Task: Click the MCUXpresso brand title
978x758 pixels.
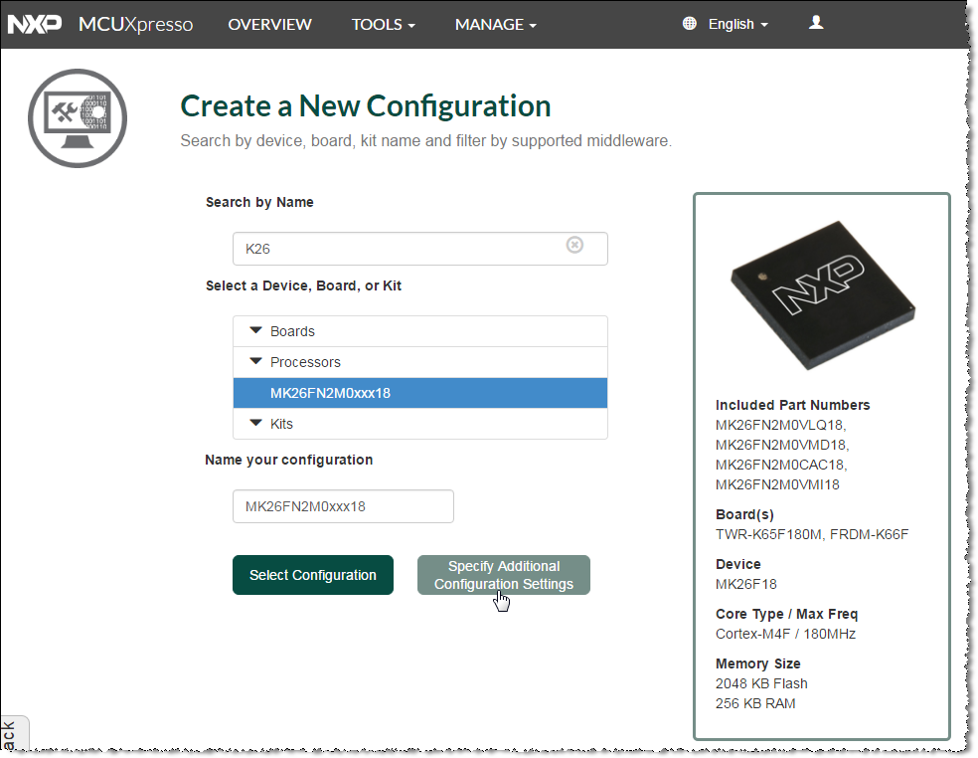Action: click(x=134, y=24)
